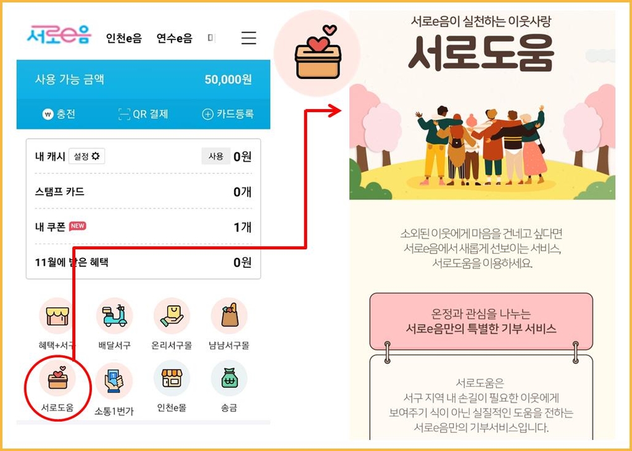Open the 온리서구몰 shopping icon
This screenshot has width=632, height=451.
[x=172, y=316]
